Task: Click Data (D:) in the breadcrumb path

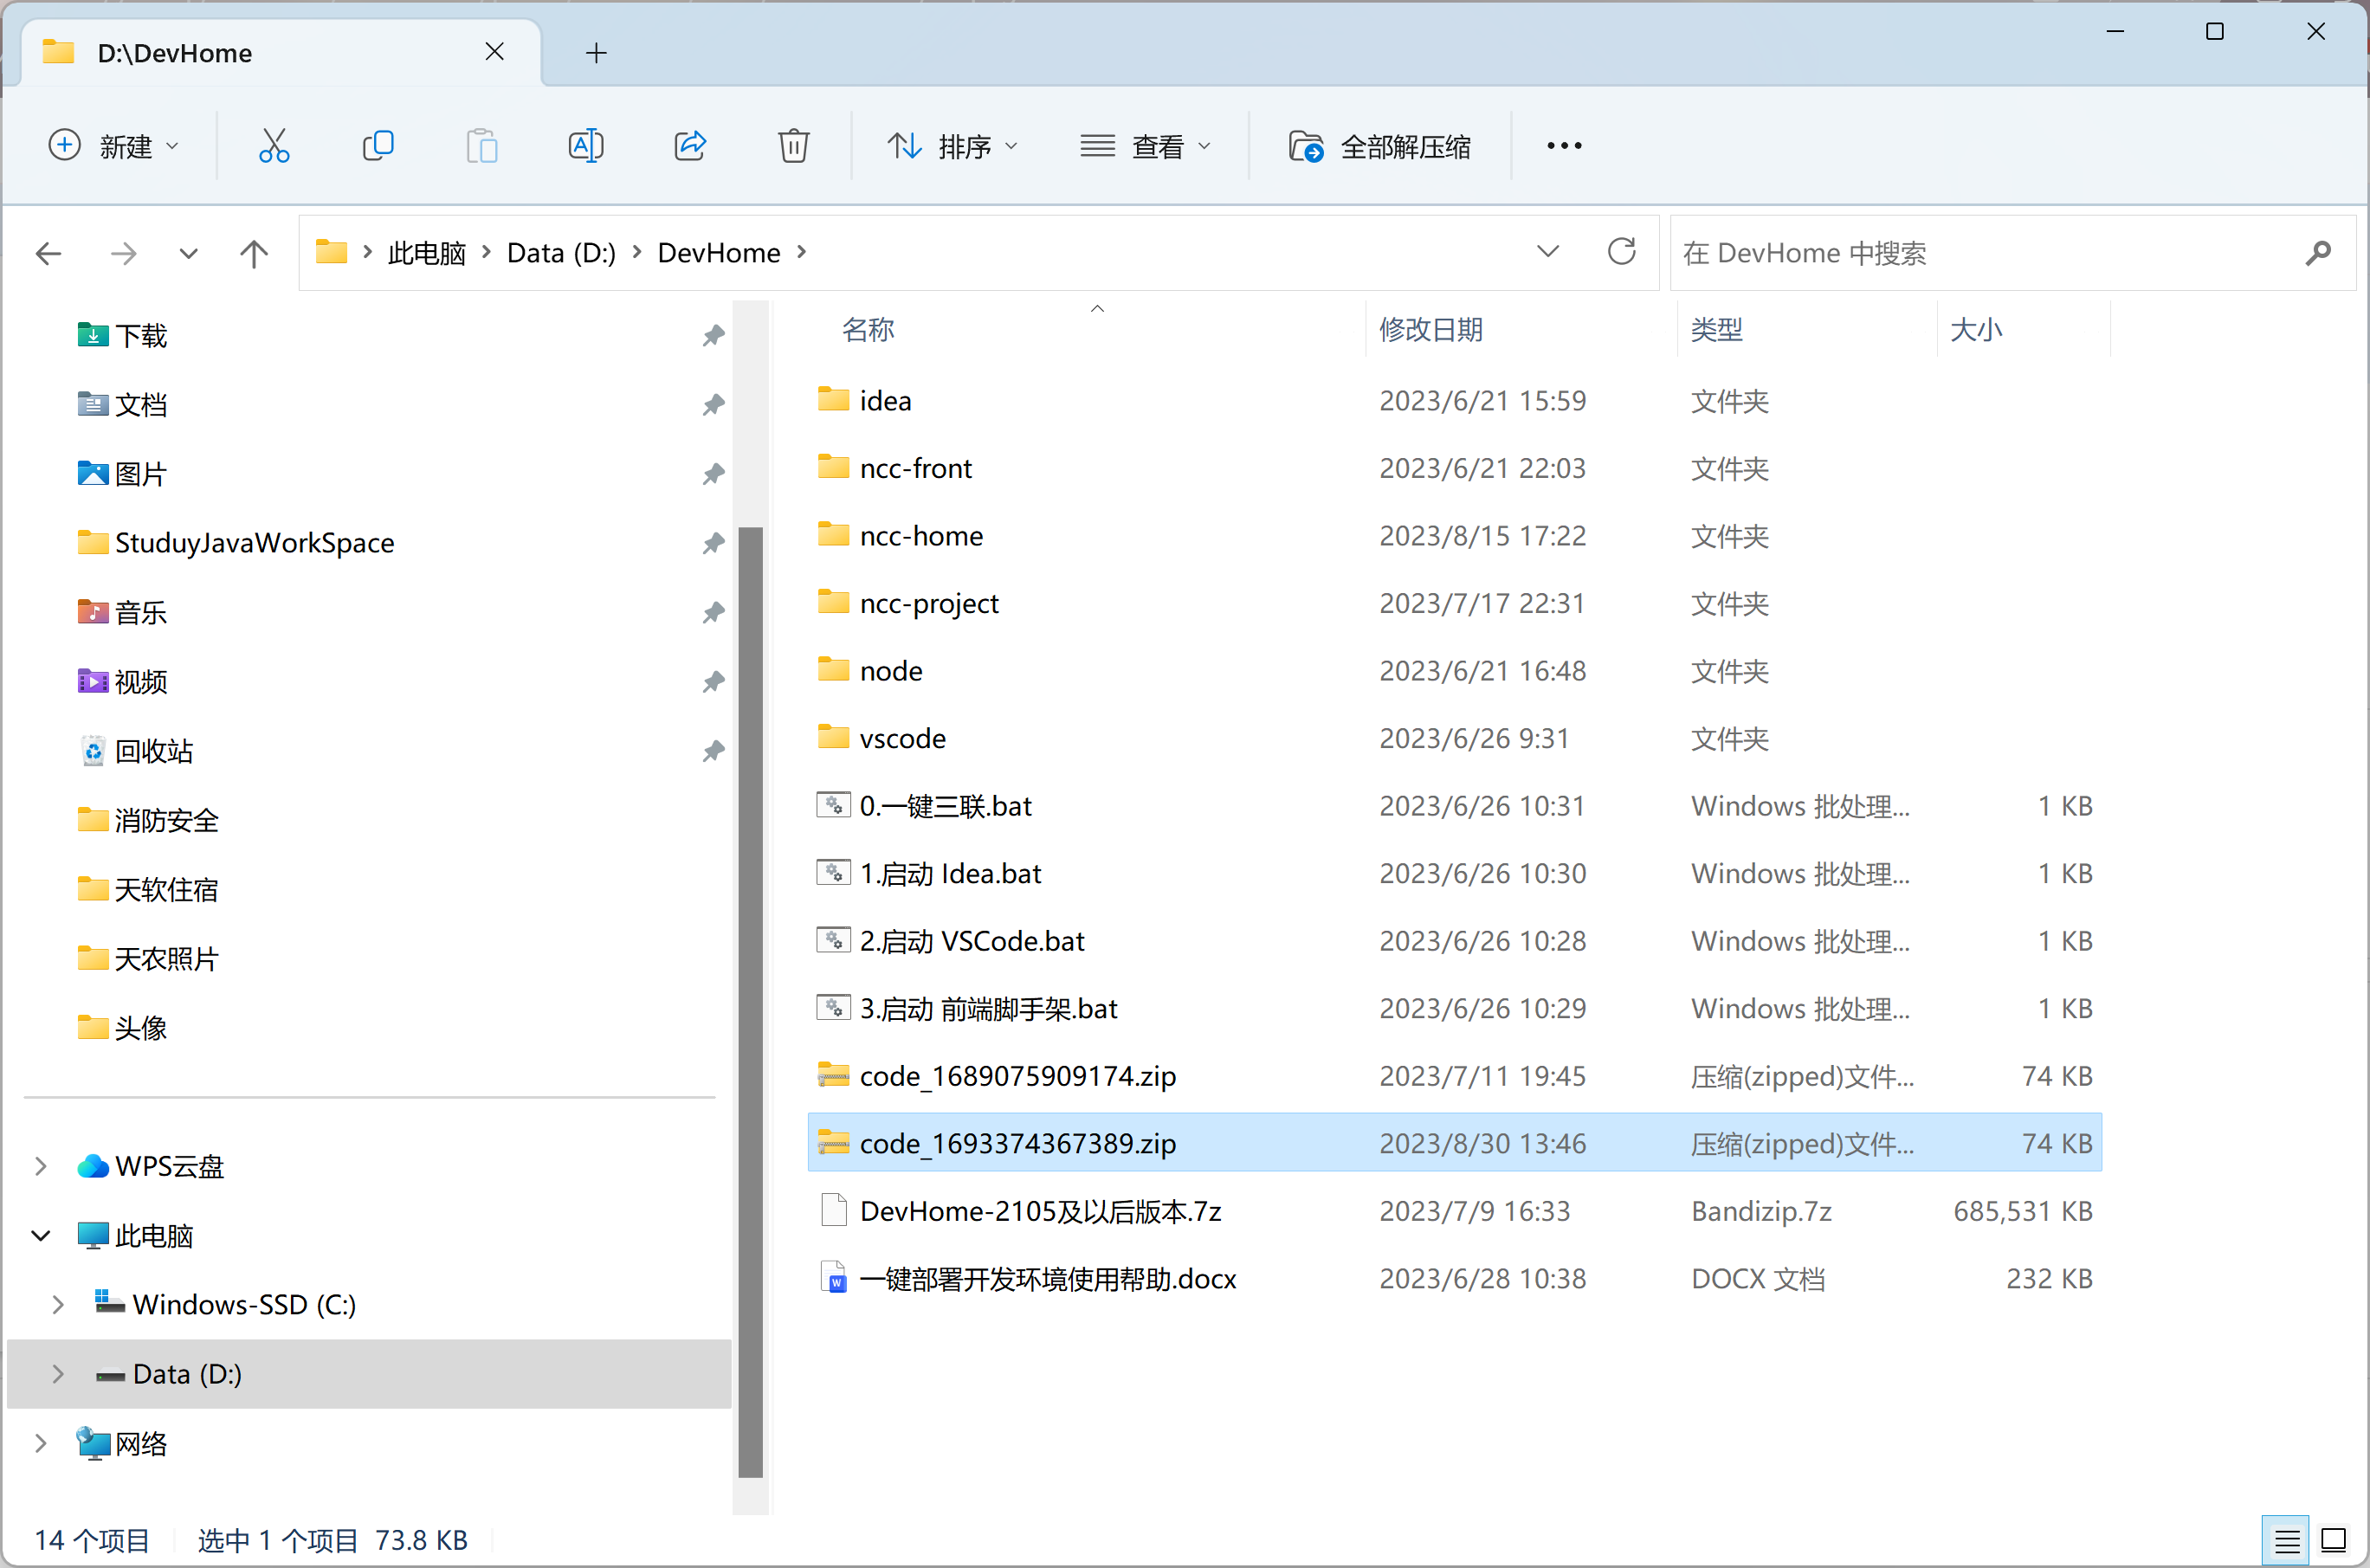Action: [x=561, y=253]
